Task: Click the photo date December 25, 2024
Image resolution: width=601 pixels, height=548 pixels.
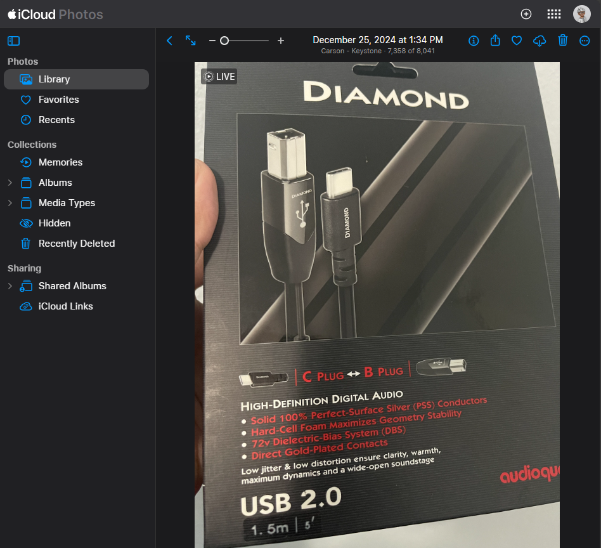Action: point(378,40)
